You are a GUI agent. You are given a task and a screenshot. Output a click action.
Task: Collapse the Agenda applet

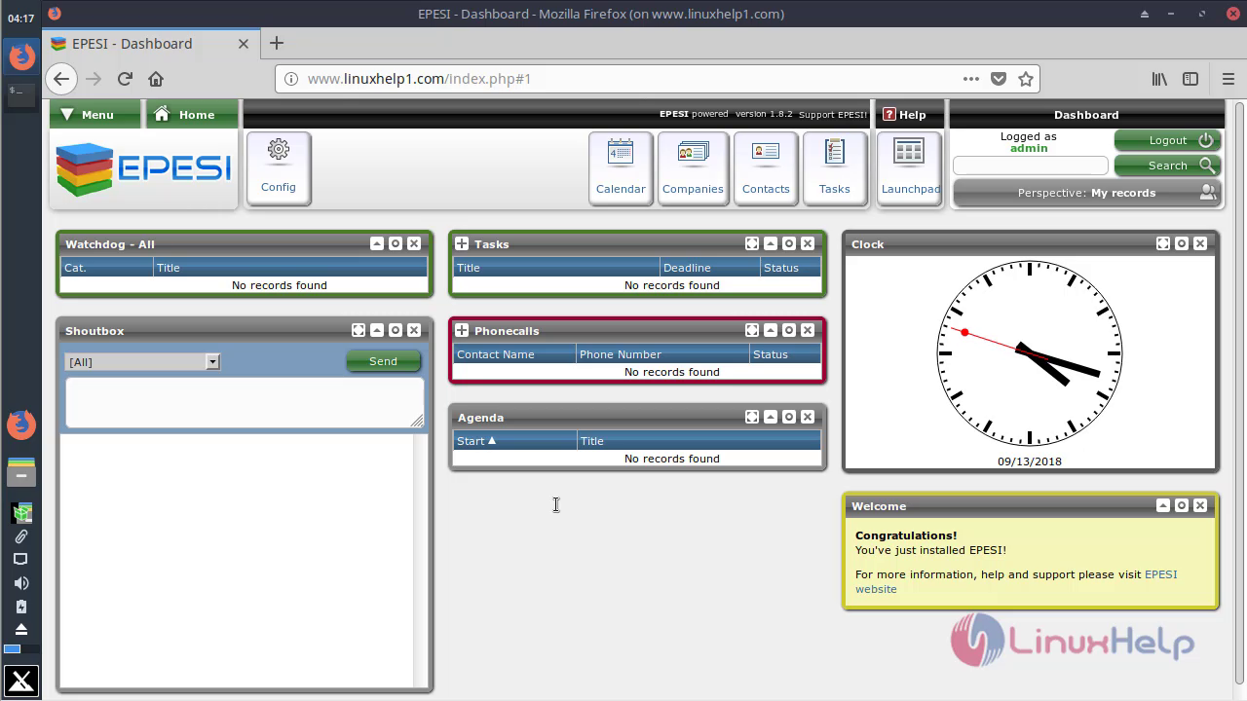771,417
